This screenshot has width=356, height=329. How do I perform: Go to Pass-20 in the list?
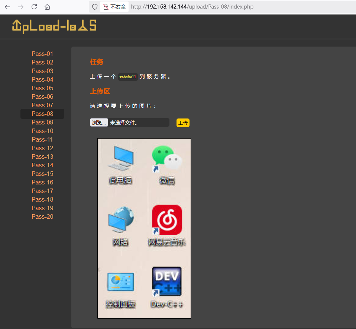point(42,216)
